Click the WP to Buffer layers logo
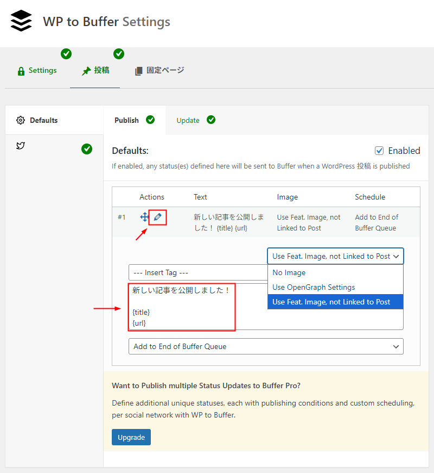 pos(20,21)
